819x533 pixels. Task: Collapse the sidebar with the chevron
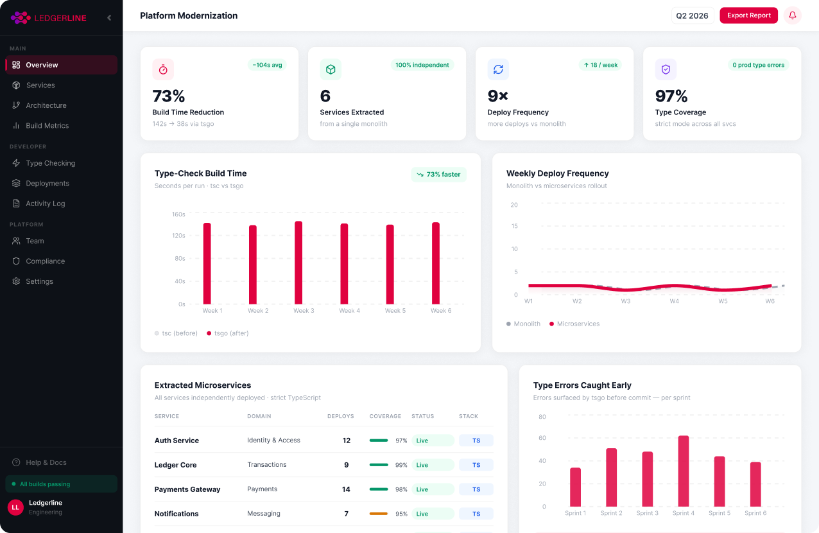coord(109,17)
